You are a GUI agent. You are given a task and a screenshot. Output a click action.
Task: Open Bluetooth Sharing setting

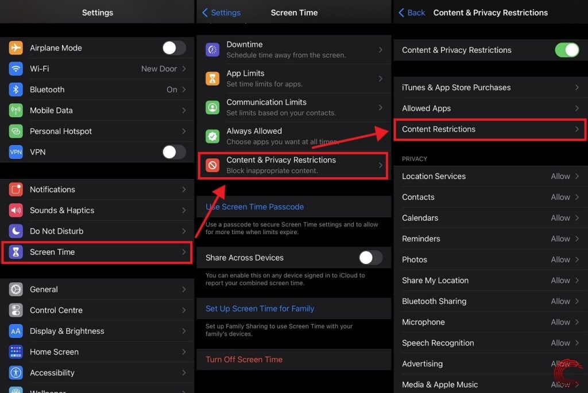490,301
